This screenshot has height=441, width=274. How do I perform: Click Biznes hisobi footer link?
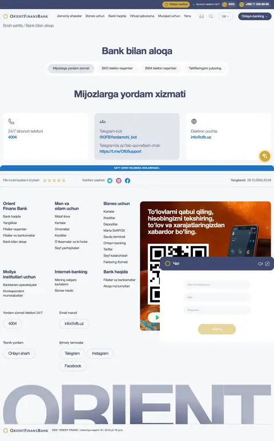[64, 291]
